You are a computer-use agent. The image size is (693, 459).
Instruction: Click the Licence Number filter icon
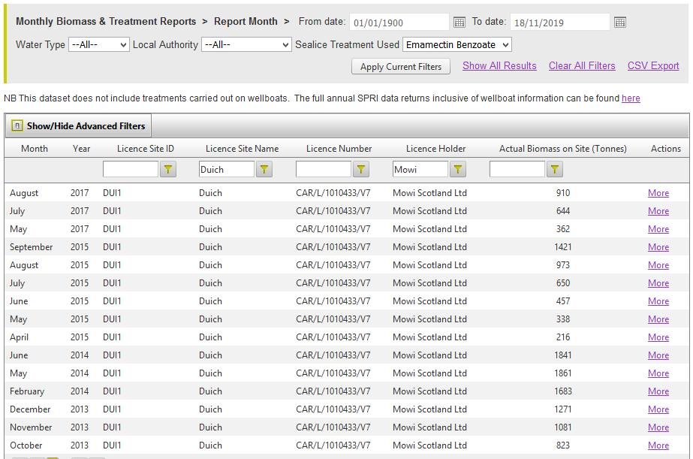click(361, 170)
